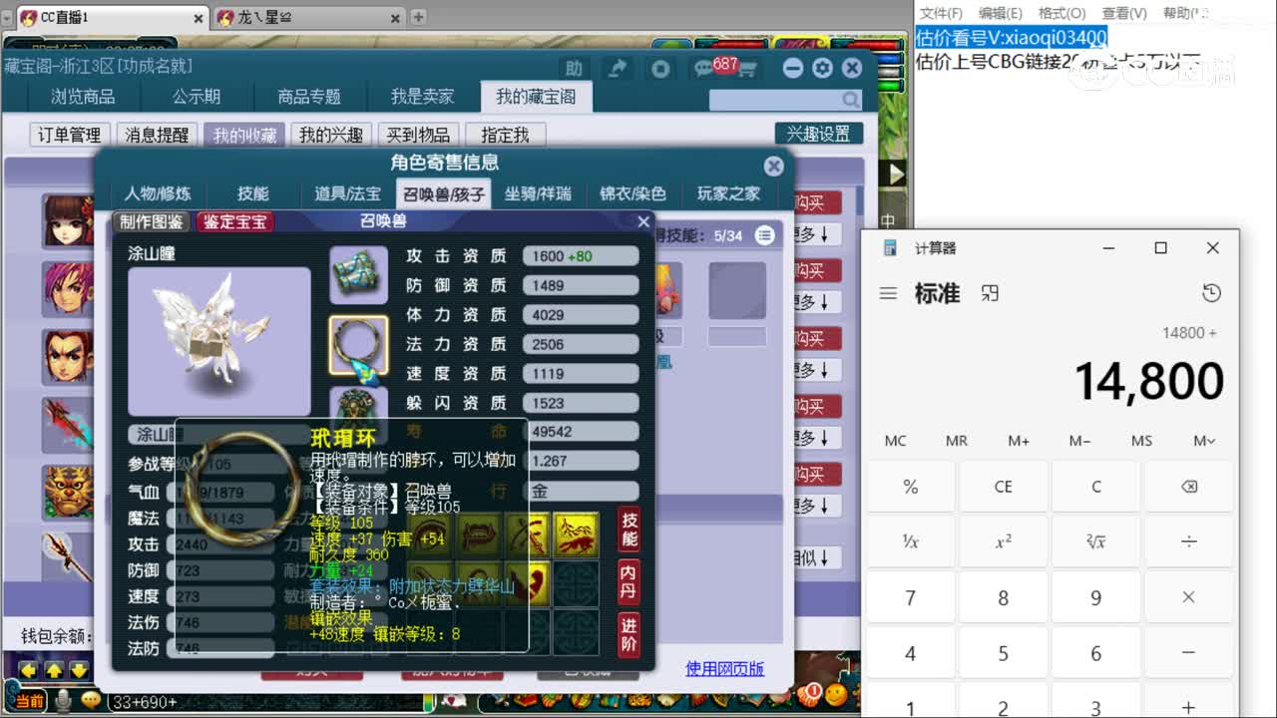Click the settings gear icon in Cangbaoge toolbar
The image size is (1277, 718).
(x=822, y=68)
